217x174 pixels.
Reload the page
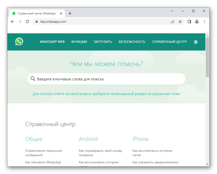click(27, 22)
